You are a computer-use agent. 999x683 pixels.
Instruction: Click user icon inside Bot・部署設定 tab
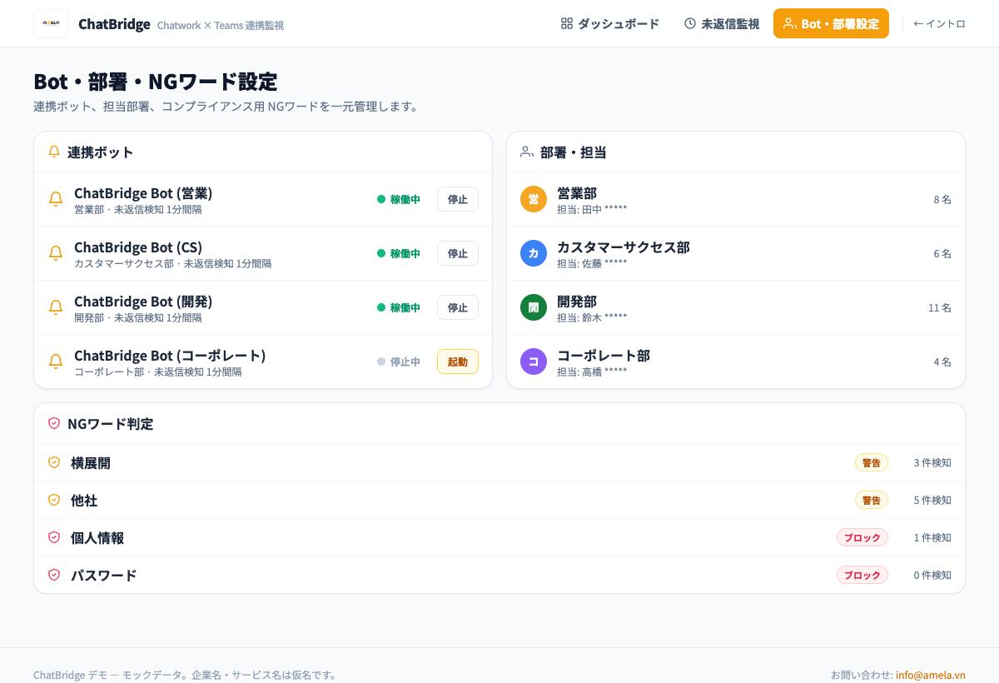(x=790, y=23)
